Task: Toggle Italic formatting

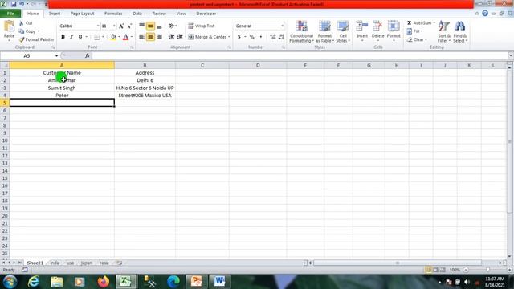Action: point(71,37)
